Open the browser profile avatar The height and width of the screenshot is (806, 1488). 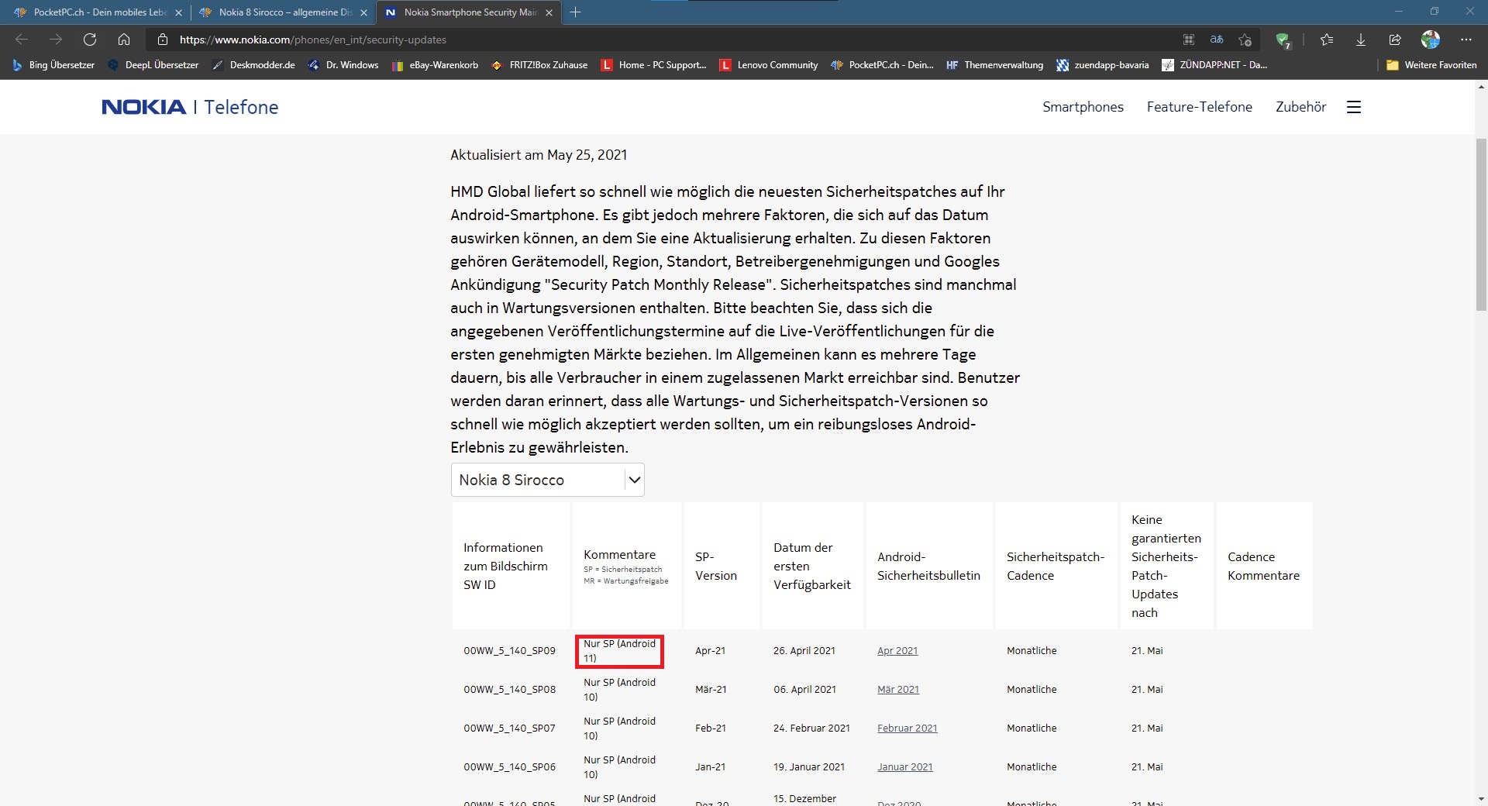click(x=1431, y=40)
